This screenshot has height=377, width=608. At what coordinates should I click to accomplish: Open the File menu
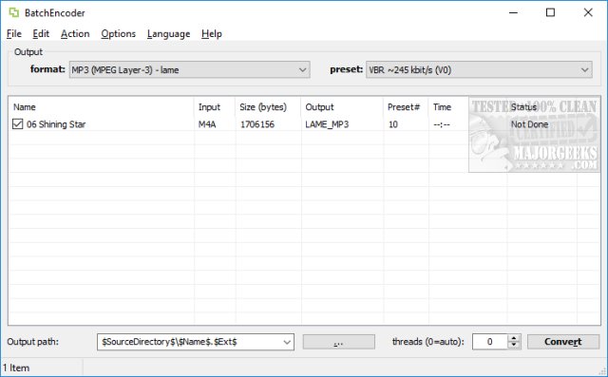[14, 34]
